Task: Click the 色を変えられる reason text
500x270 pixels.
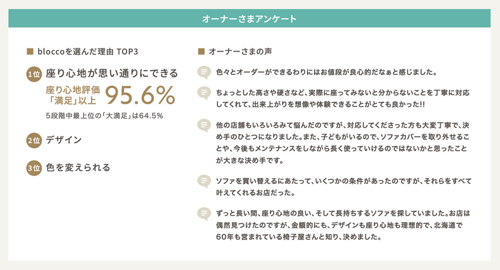Action: click(78, 168)
